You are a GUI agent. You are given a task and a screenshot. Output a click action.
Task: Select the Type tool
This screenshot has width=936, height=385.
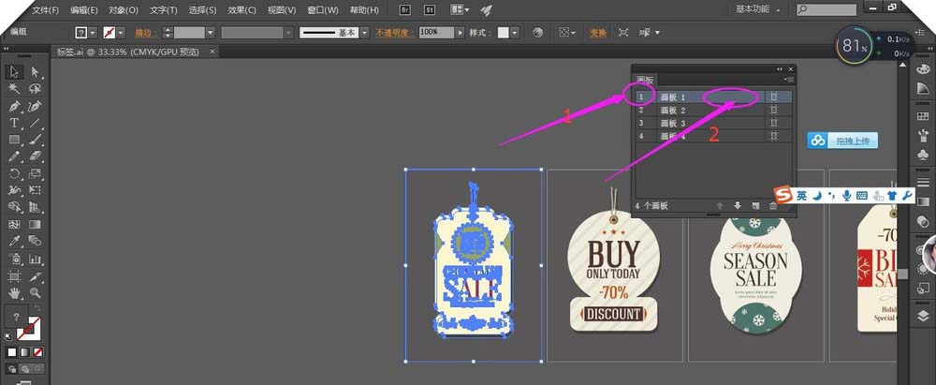pos(15,123)
